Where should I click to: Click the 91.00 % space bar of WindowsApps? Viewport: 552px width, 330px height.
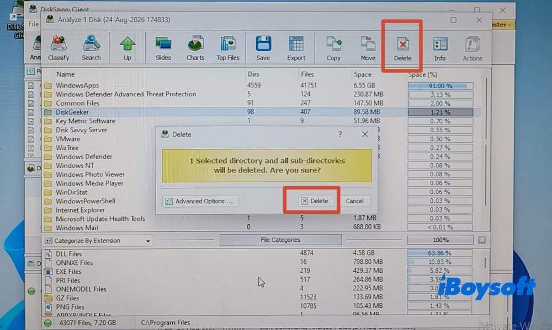440,86
